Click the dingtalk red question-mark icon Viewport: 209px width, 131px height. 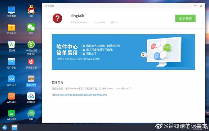(57, 18)
